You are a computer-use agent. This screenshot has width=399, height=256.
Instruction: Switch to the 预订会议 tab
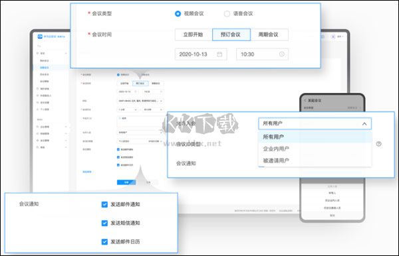[x=231, y=34]
